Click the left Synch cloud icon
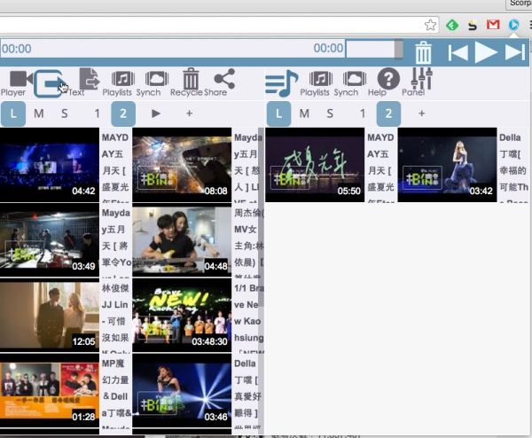The image size is (532, 438). click(x=156, y=81)
